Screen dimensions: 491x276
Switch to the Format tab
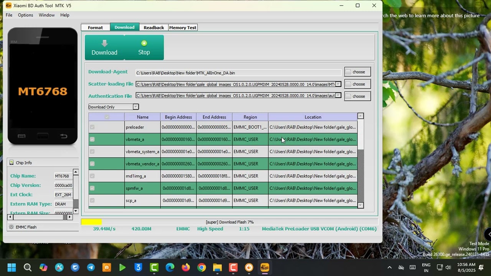coord(95,28)
